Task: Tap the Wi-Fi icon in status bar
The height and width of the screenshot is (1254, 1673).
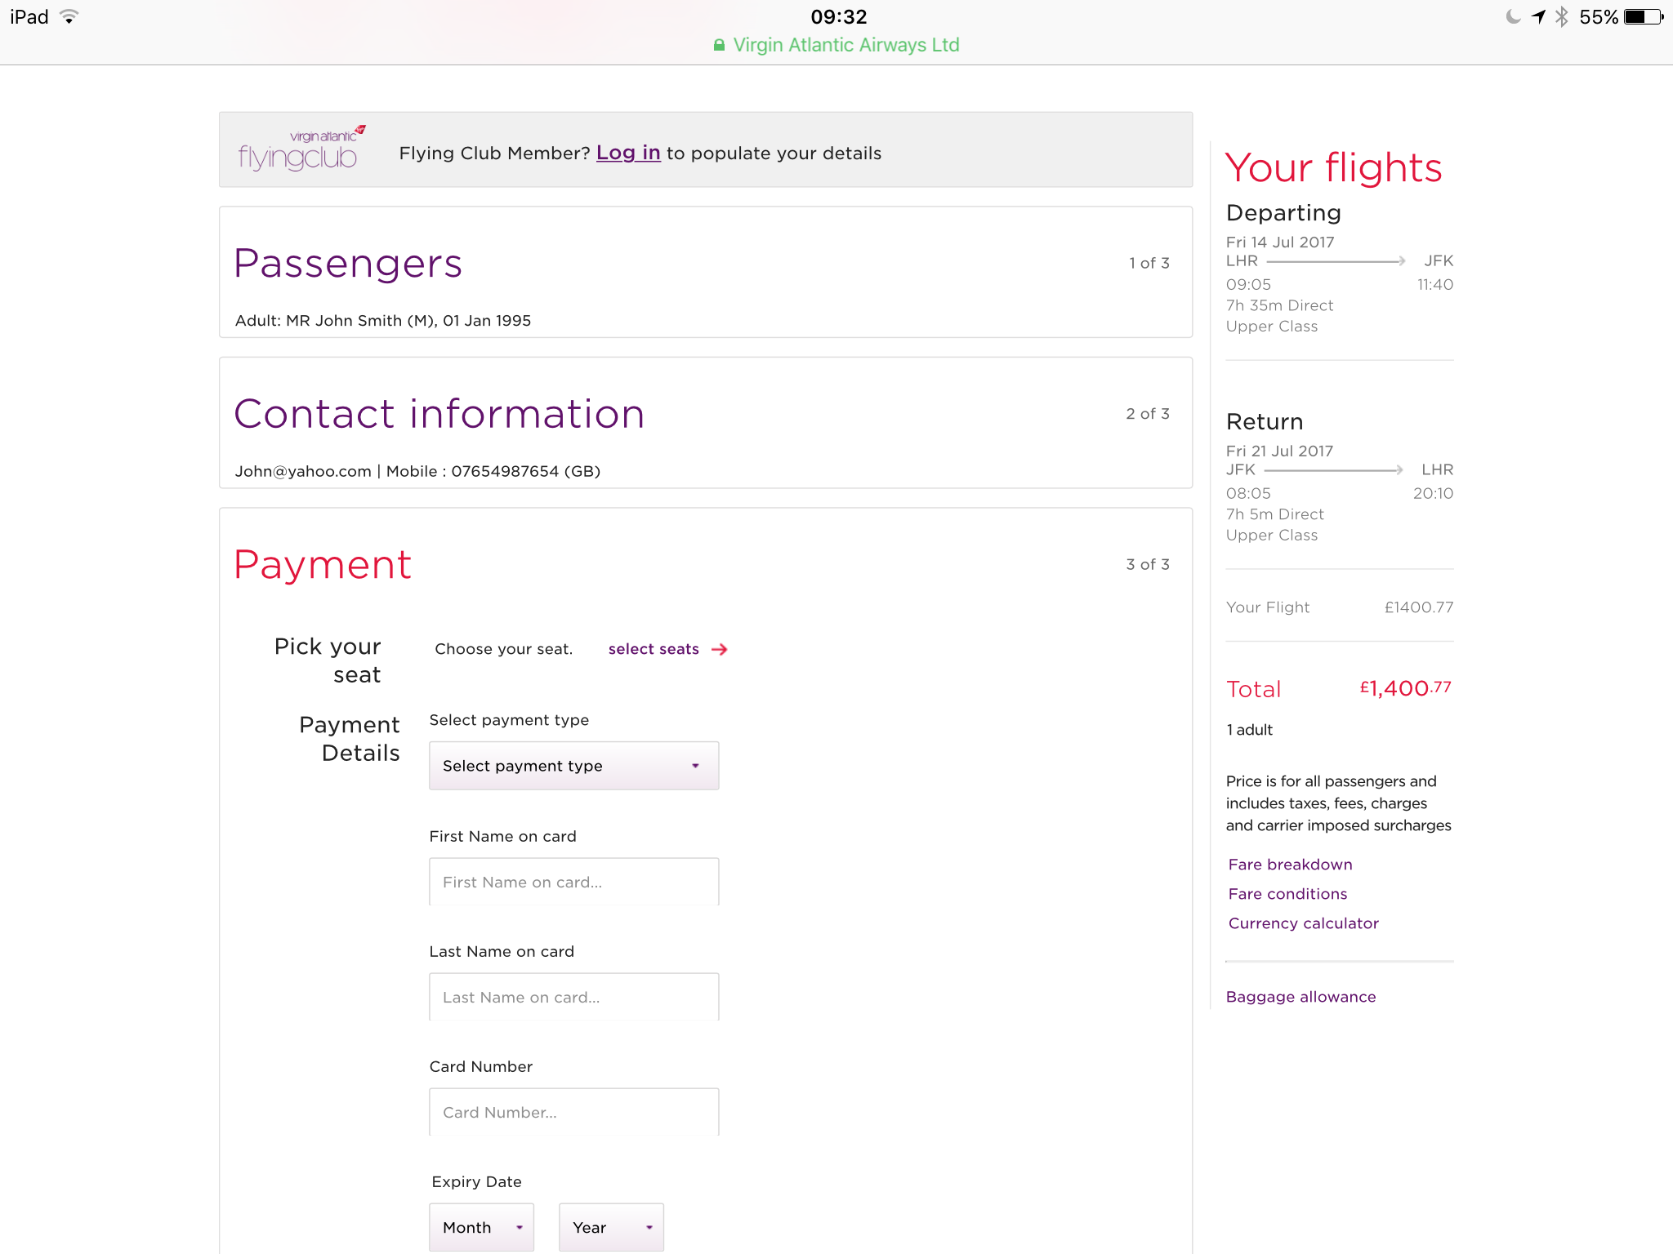Action: point(69,16)
